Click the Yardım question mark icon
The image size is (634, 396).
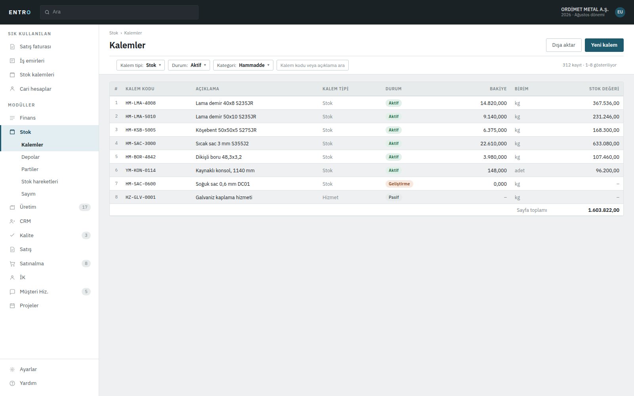click(12, 383)
